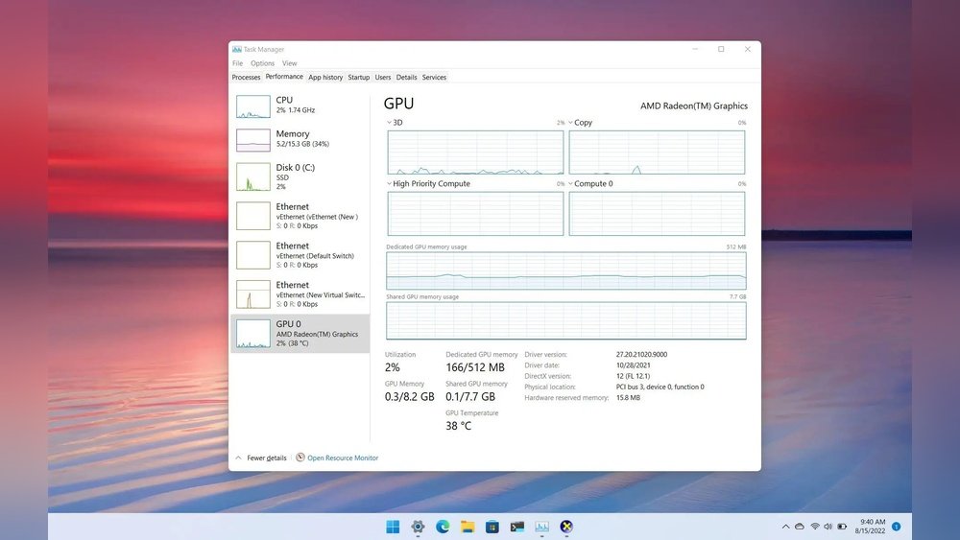This screenshot has height=540, width=960.
Task: Switch to the Processes tab
Action: point(246,77)
